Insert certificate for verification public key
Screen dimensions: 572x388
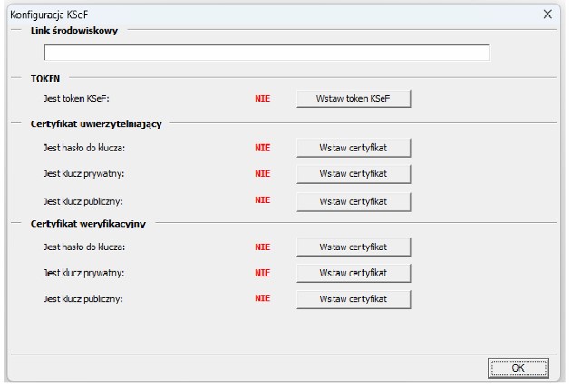(x=354, y=298)
